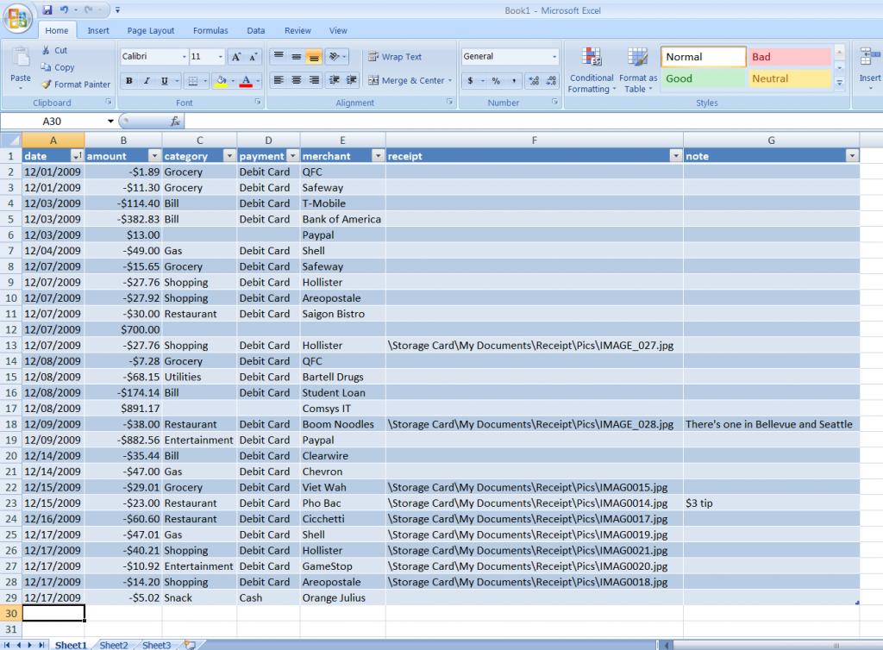Align text right
This screenshot has height=650, width=883.
(314, 80)
